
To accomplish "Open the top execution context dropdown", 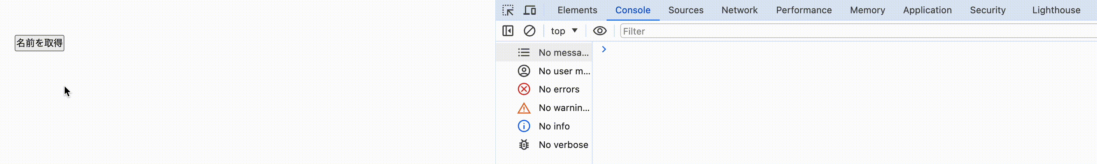I will [564, 31].
